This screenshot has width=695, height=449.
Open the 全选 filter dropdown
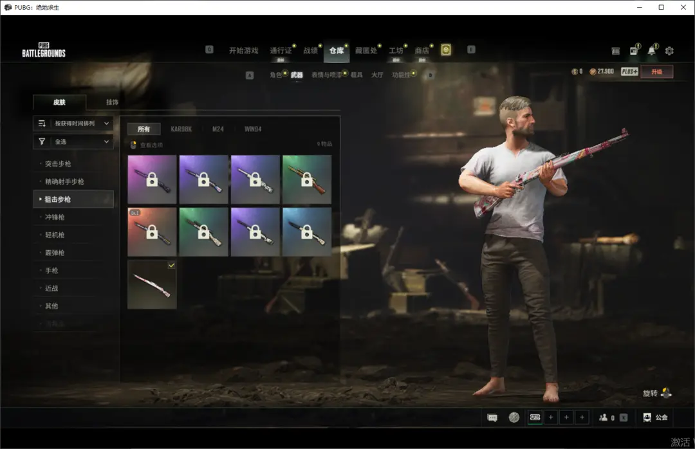pos(73,142)
